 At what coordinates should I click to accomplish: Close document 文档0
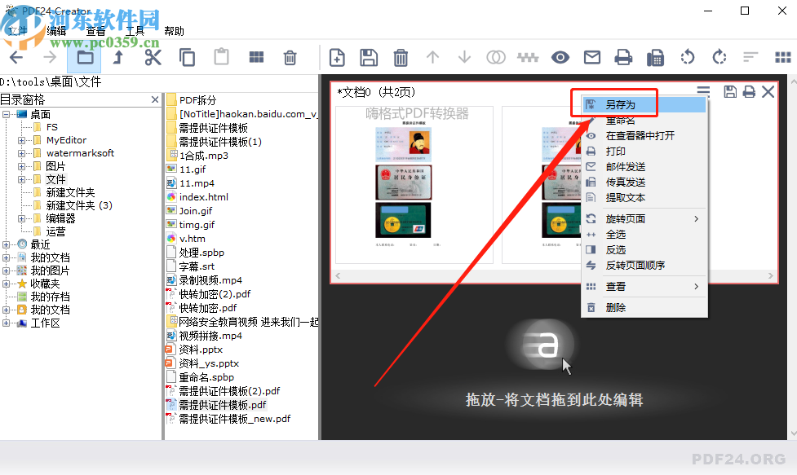click(x=768, y=92)
